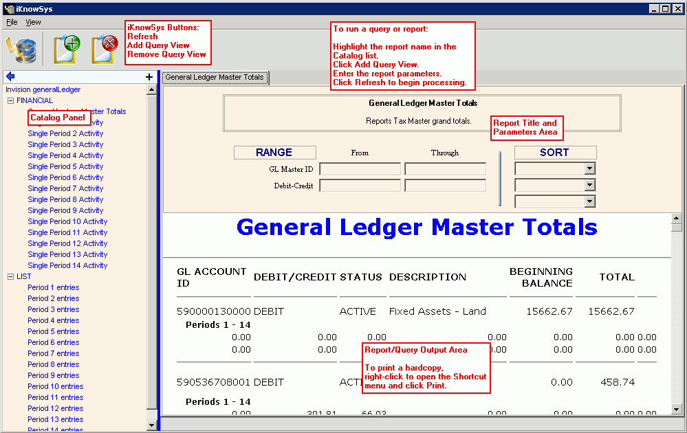Open the third SORT dropdown
The height and width of the screenshot is (433, 687).
tap(589, 201)
